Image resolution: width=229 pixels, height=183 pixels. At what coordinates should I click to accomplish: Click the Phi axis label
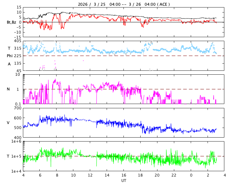[x=10, y=56]
